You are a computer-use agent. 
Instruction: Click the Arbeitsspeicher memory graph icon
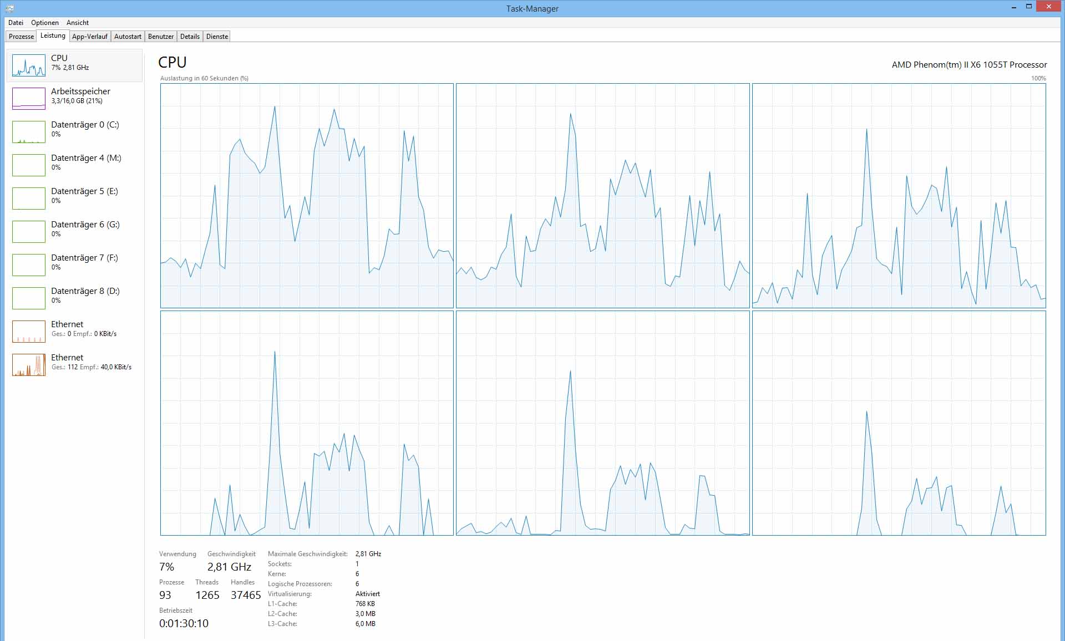tap(29, 99)
